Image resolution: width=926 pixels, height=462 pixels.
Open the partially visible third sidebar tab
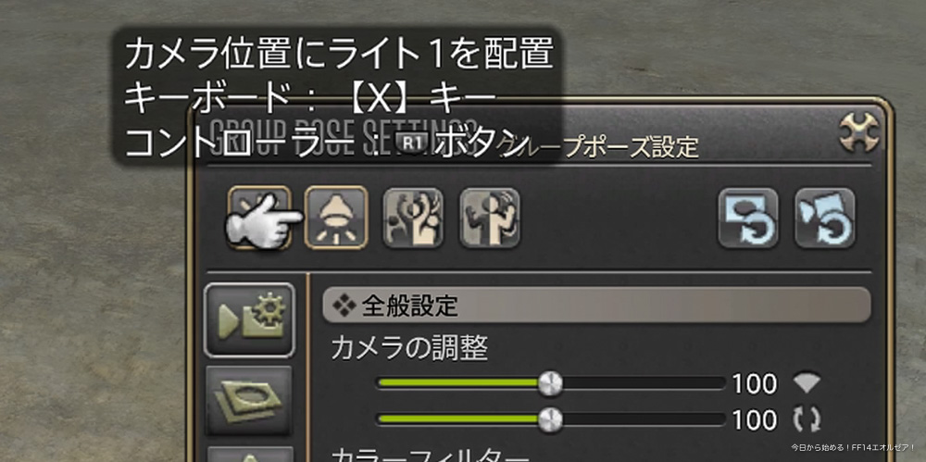point(249,454)
